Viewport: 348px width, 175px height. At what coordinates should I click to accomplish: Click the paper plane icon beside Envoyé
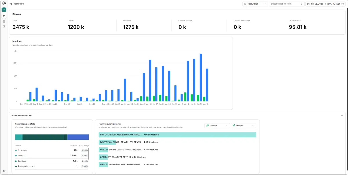click(x=234, y=126)
